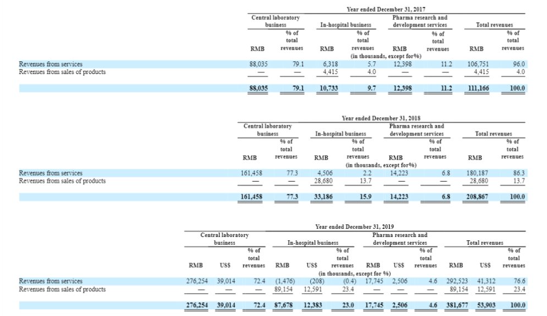
Task: Select the 4,506 in-hospital services value
Action: (325, 173)
